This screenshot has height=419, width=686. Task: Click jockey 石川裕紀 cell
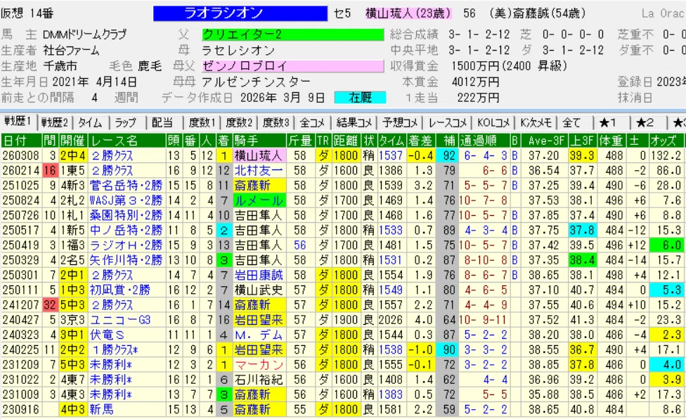[259, 380]
